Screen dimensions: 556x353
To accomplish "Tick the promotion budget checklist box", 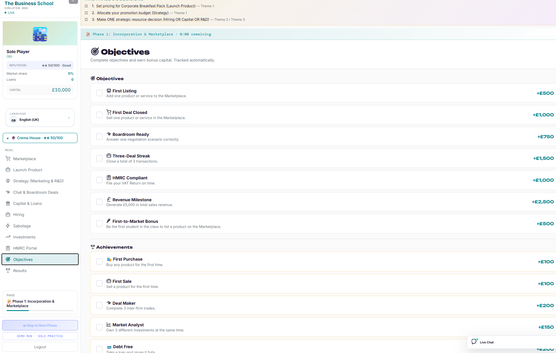I will 86,13.
